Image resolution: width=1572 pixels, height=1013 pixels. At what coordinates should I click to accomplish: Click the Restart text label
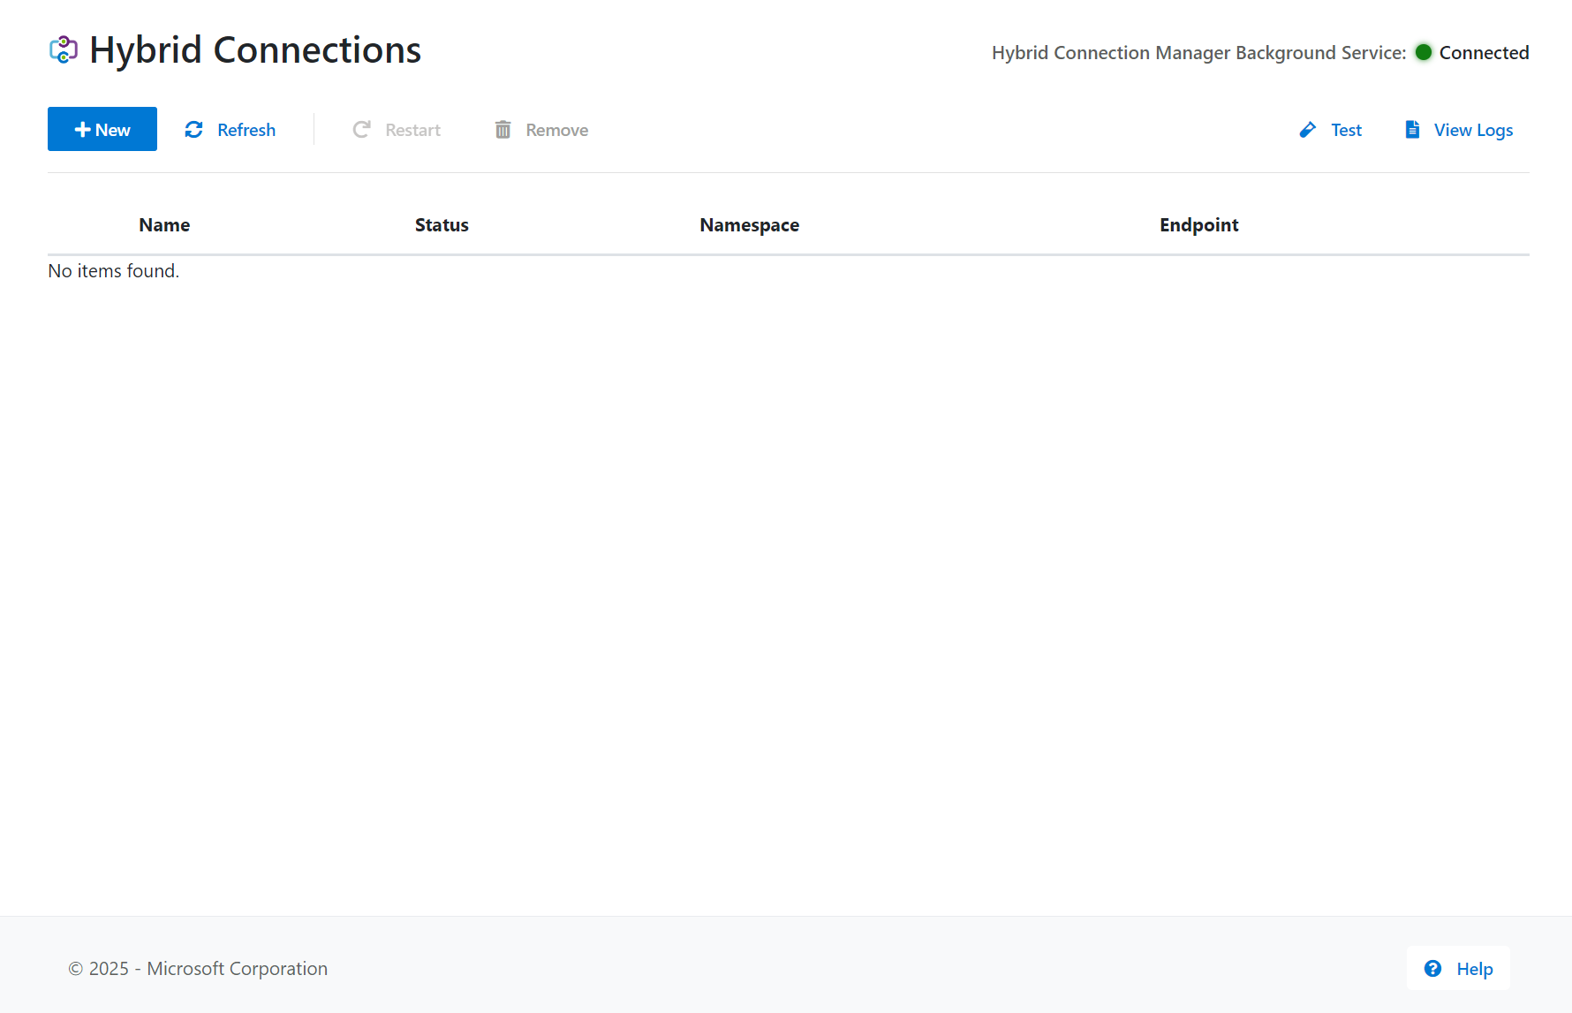412,130
